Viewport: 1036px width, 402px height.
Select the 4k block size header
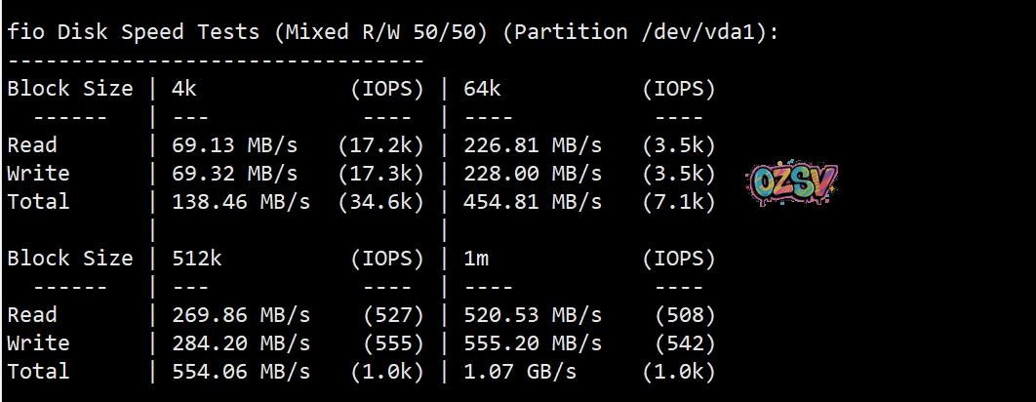[183, 89]
